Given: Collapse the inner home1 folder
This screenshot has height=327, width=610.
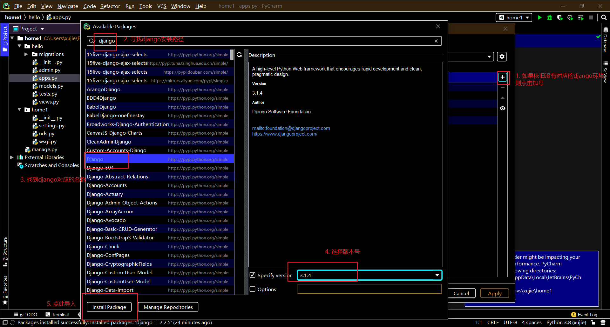Looking at the screenshot, I should pyautogui.click(x=19, y=110).
